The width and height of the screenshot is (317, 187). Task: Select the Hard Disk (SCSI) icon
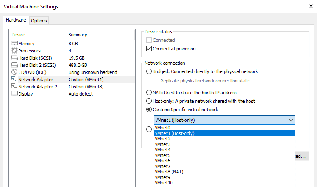pyautogui.click(x=14, y=58)
